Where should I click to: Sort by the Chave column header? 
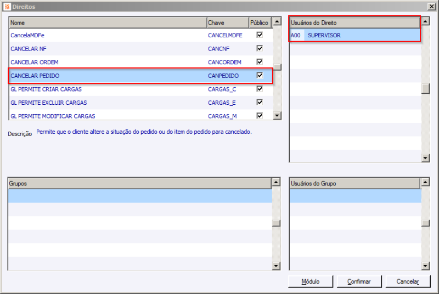pyautogui.click(x=228, y=22)
